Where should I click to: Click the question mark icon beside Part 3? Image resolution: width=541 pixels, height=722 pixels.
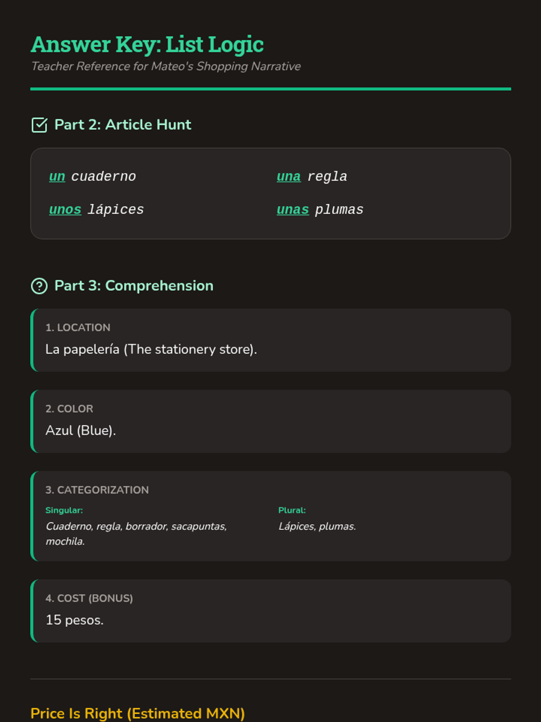39,286
